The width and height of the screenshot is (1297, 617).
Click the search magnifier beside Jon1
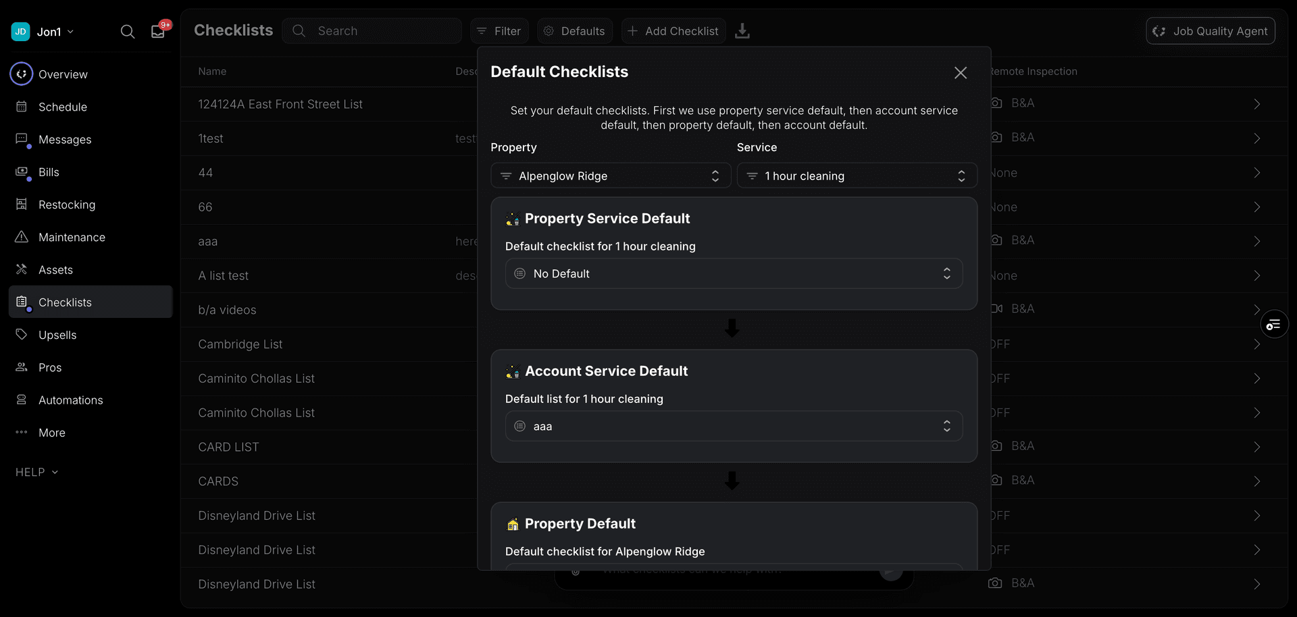[x=127, y=31]
